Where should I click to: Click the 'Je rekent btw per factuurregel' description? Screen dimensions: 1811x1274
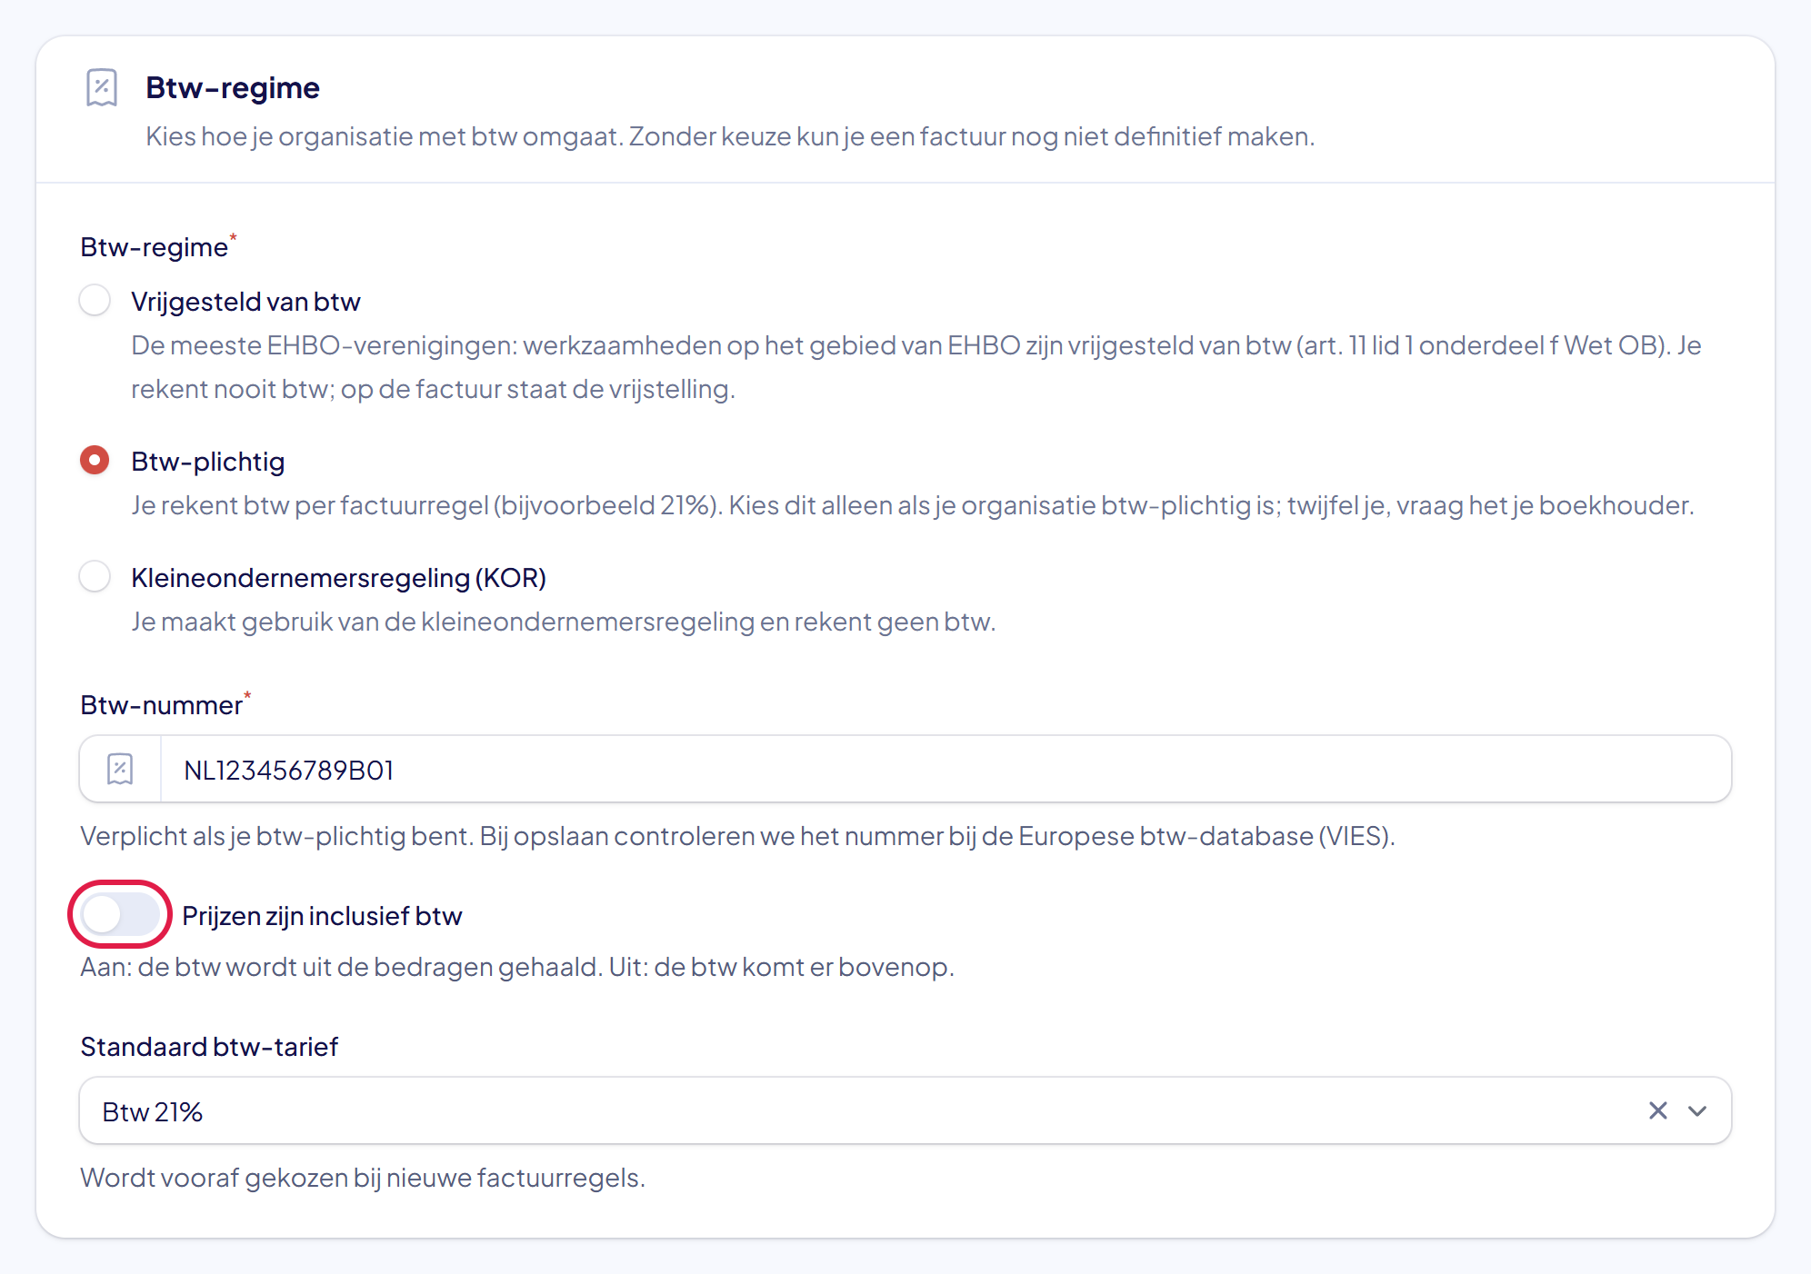913,504
